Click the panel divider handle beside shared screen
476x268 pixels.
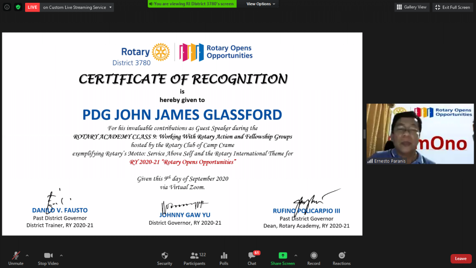click(x=364, y=134)
